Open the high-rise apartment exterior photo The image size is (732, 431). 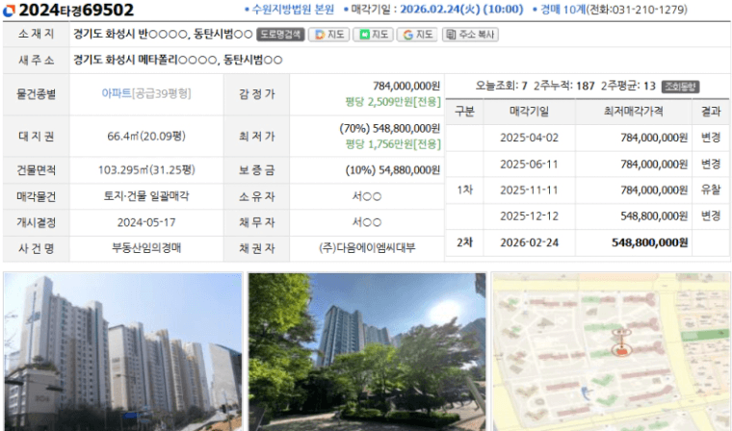123,352
